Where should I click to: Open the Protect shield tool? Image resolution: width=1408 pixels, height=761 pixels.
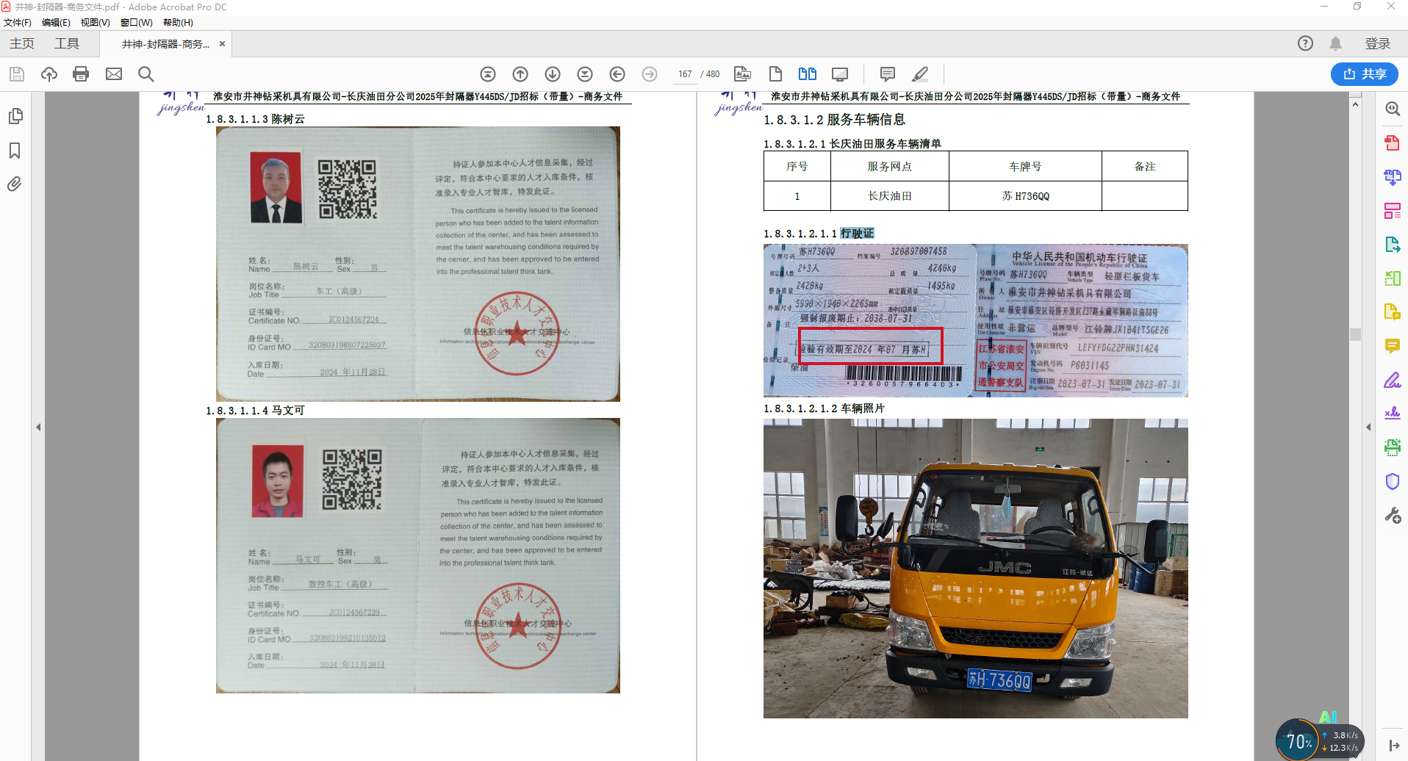coord(1393,481)
